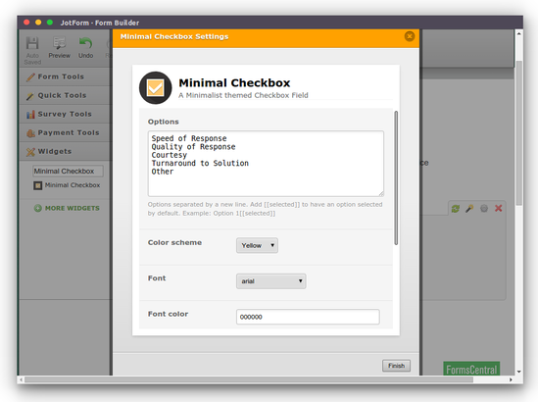Click the scroll right arrow at bottom
Image resolution: width=538 pixels, height=402 pixels.
pos(511,379)
